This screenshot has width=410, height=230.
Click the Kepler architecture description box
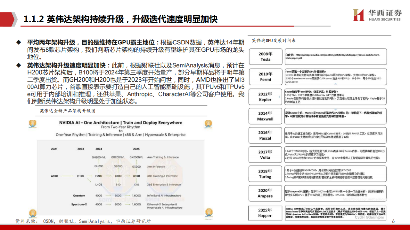tap(335, 96)
